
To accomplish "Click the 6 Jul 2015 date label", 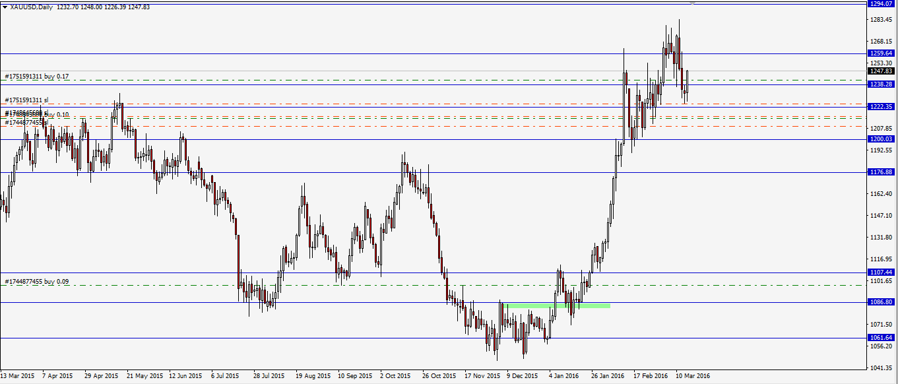I will [x=226, y=375].
